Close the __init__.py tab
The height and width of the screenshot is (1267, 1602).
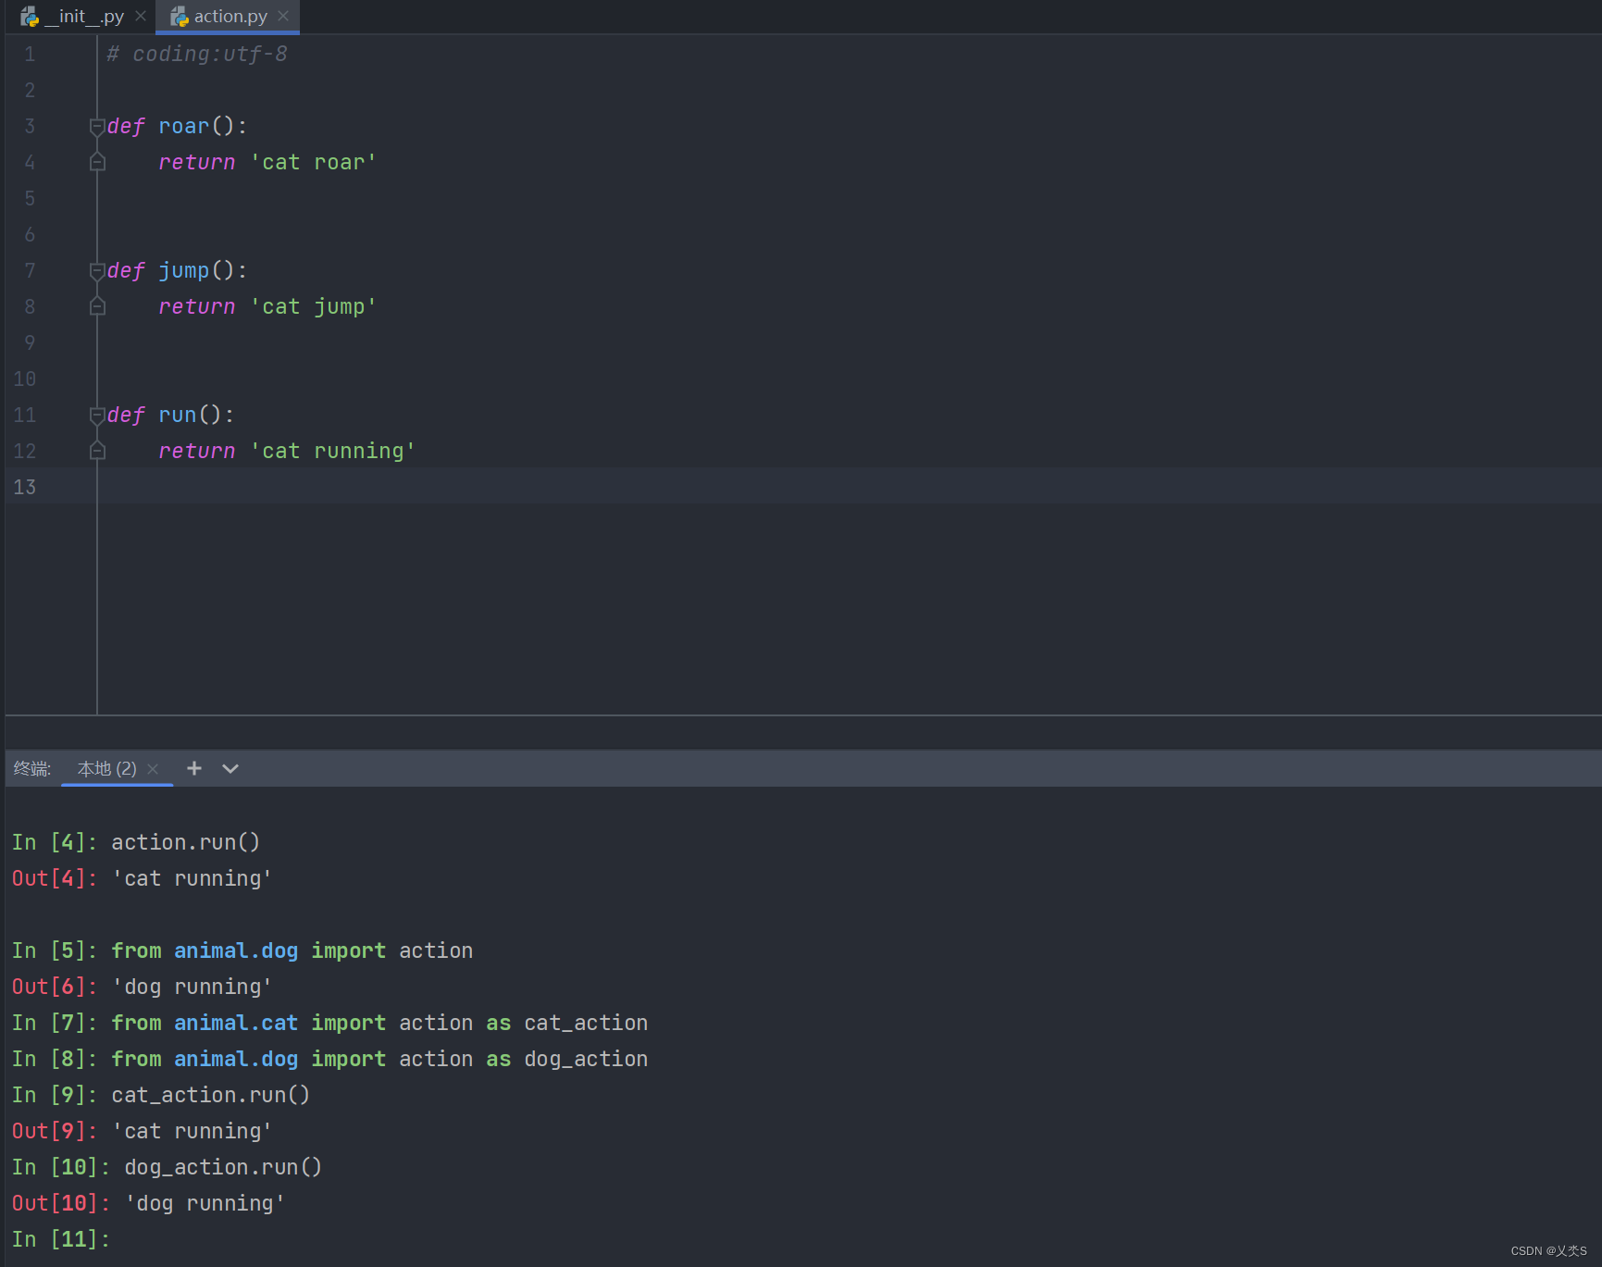[x=141, y=16]
